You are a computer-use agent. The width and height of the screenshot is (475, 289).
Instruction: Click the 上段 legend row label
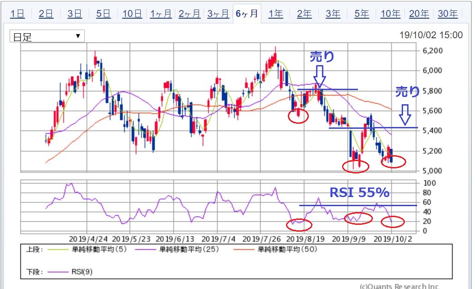click(x=35, y=249)
